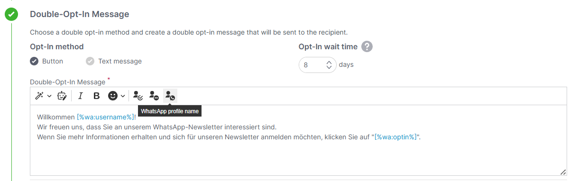Open the emoji smiley picker

[x=112, y=96]
